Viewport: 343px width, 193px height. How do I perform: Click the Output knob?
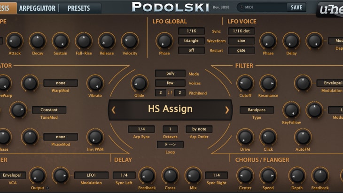point(38,176)
